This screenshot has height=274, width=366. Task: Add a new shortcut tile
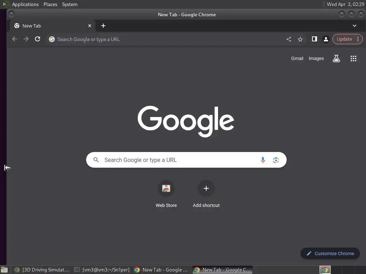coord(206,194)
